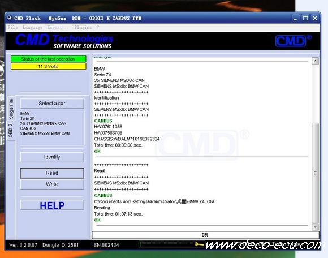328x258 pixels.
Task: Click Dongle ID: 2561 in status bar
Action: point(61,245)
